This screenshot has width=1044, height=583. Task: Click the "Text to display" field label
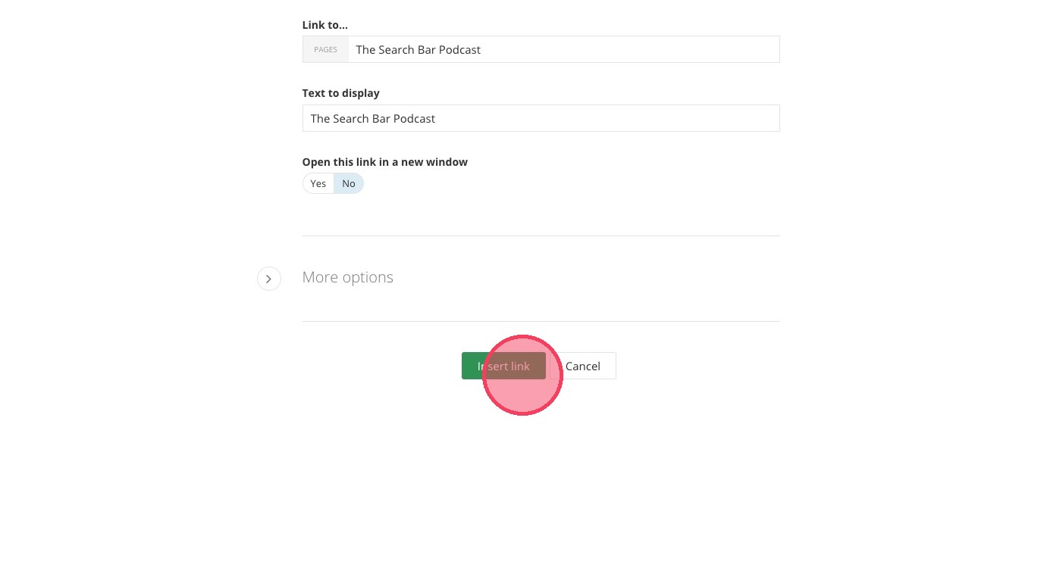(x=340, y=93)
